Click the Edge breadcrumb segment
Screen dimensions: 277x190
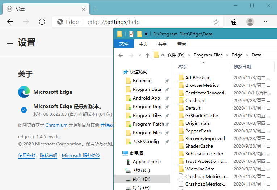237,55
